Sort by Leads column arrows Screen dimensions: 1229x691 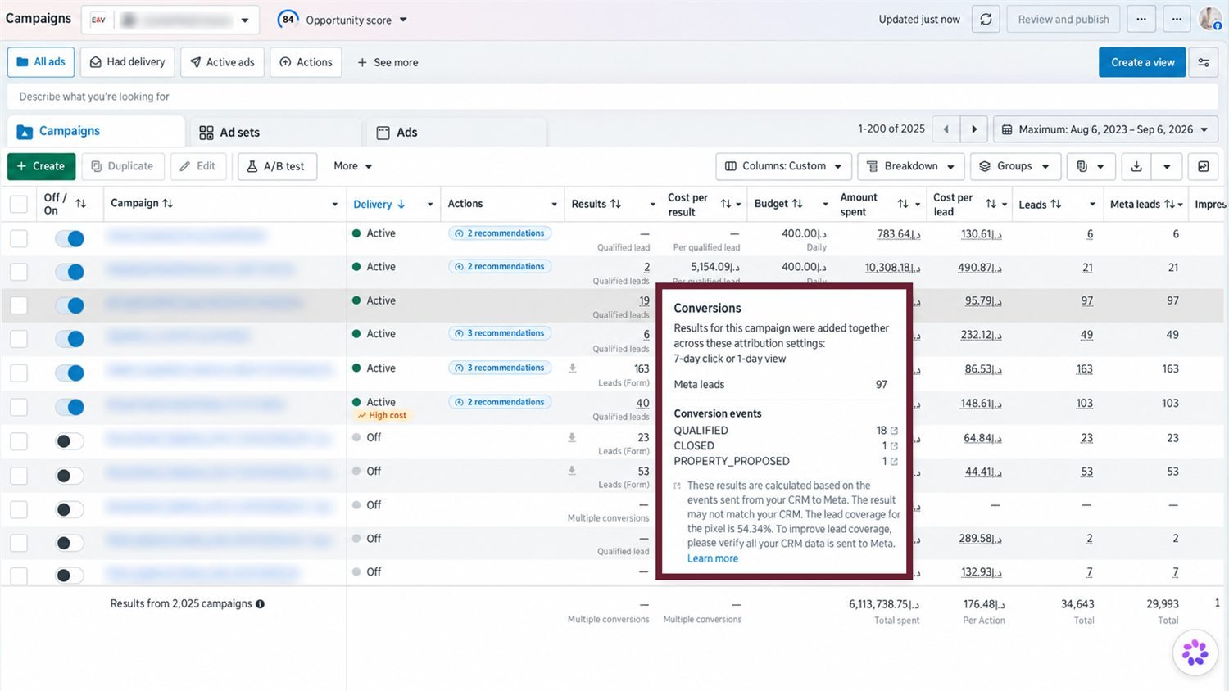click(x=1056, y=205)
